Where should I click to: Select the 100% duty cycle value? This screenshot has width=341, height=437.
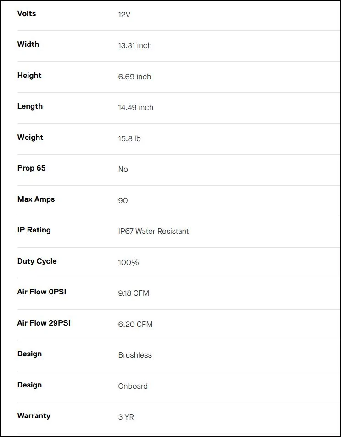(x=129, y=263)
